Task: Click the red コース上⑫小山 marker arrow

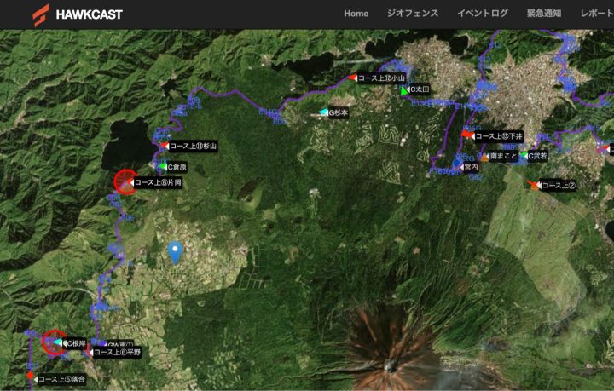Action: tap(350, 78)
